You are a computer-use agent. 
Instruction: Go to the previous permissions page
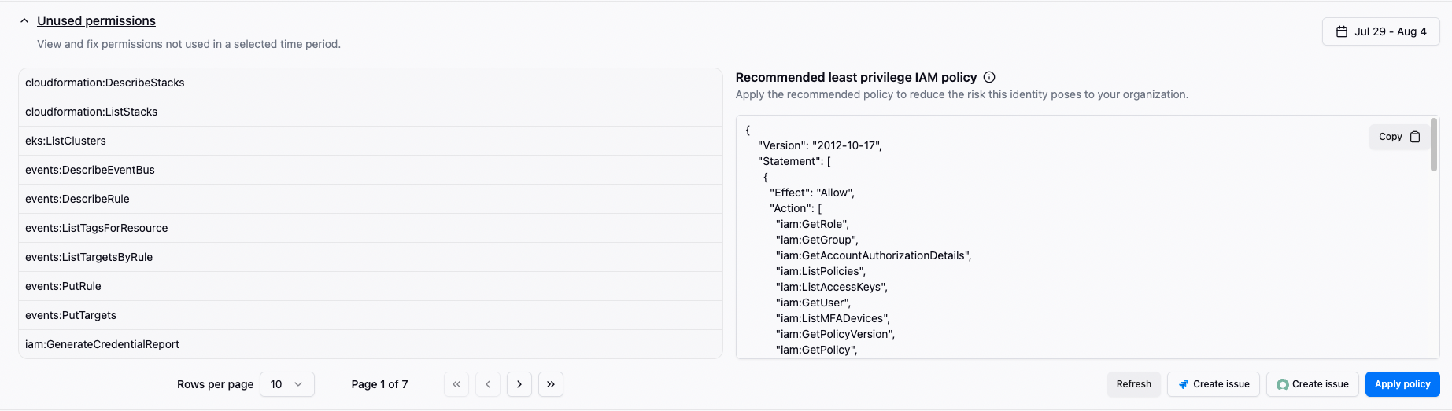point(488,384)
